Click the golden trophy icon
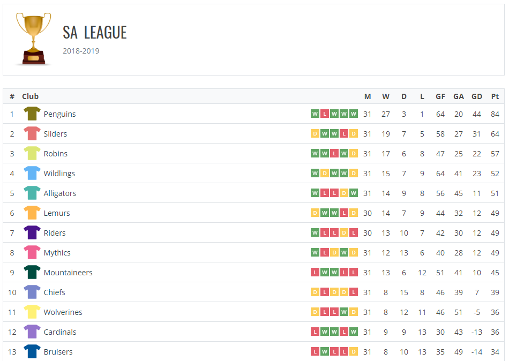The height and width of the screenshot is (361, 509). coord(33,39)
